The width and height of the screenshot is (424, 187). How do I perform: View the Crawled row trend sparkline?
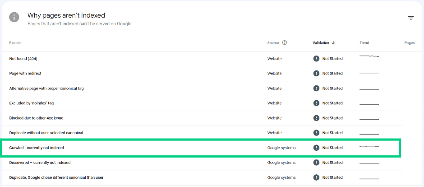[x=369, y=147]
